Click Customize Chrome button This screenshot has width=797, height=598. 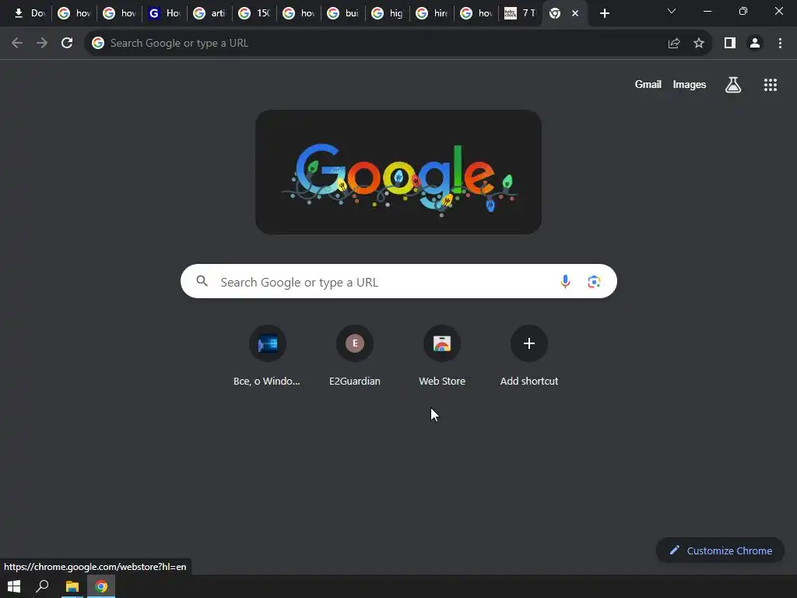pyautogui.click(x=720, y=551)
